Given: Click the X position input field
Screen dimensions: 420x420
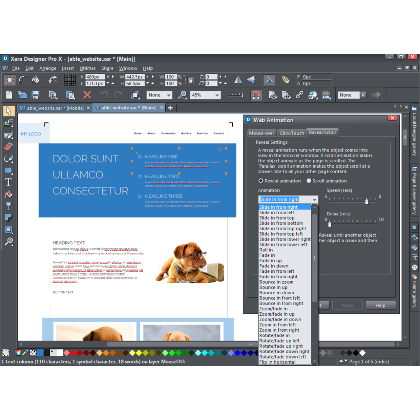Looking at the screenshot, I should (94, 77).
